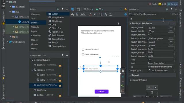Click the design surface horizontal scrollbar
Screen dimensions: 184x103
tap(89, 96)
